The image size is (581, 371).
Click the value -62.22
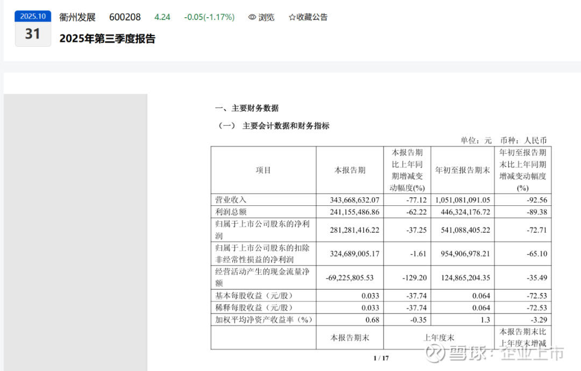(416, 212)
